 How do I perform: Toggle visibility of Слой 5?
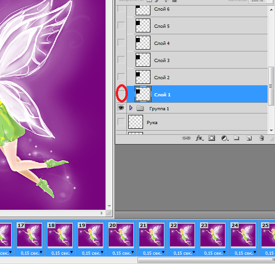[x=121, y=25]
